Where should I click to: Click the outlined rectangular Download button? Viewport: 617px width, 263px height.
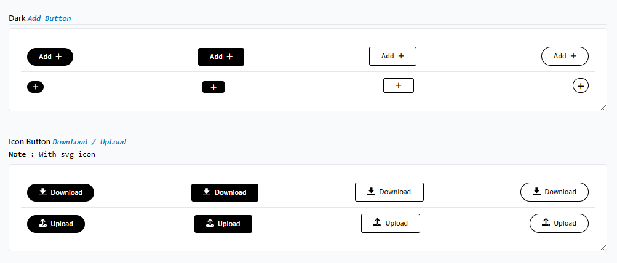(x=389, y=192)
